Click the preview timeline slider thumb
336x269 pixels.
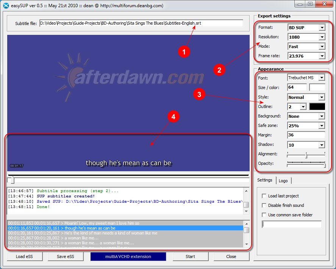click(x=12, y=180)
